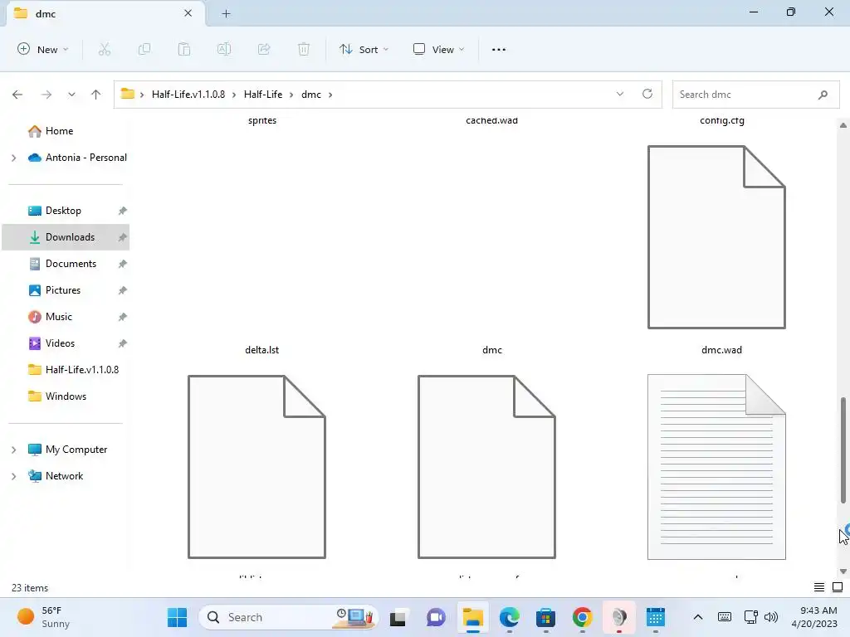This screenshot has width=850, height=637.
Task: Add a new File Explorer tab
Action: click(226, 13)
